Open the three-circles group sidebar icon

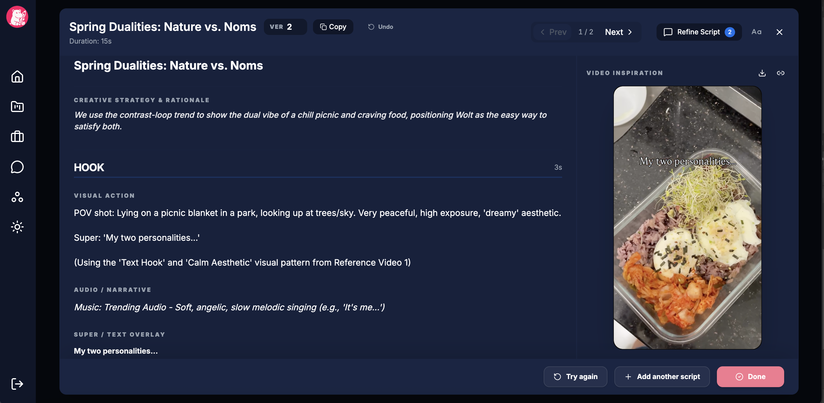tap(17, 197)
